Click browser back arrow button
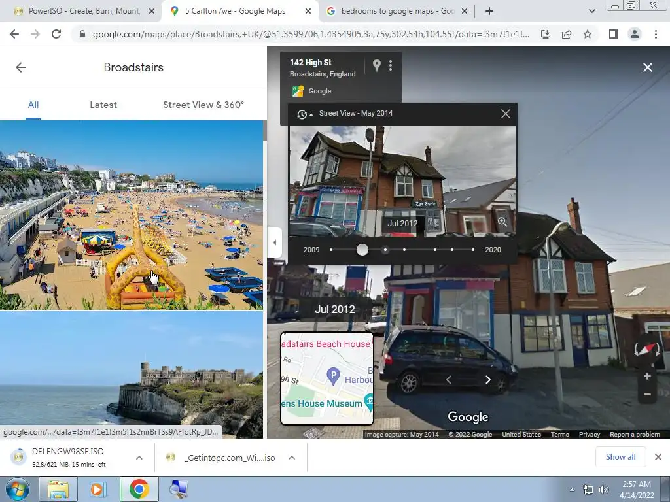 click(x=14, y=34)
